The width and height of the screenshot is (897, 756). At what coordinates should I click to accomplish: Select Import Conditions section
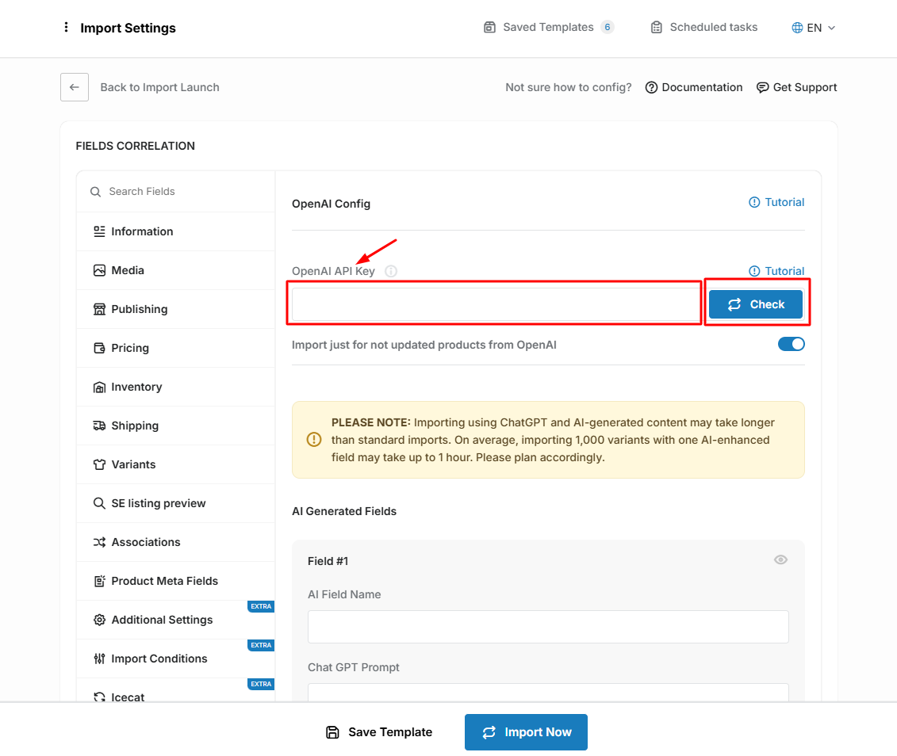pyautogui.click(x=175, y=659)
